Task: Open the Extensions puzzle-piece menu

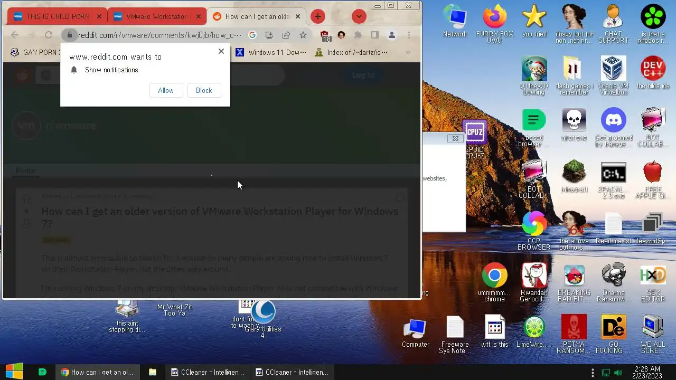Action: 358,35
